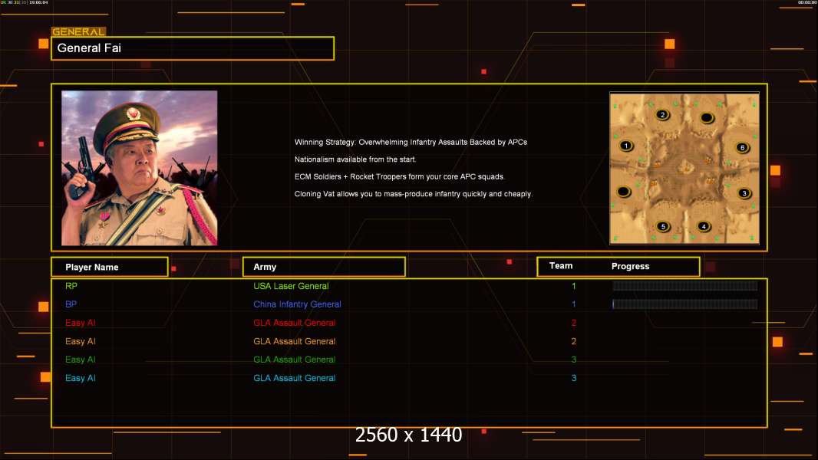Click the unnumbered start marker between markers 1 and 5

tap(623, 192)
